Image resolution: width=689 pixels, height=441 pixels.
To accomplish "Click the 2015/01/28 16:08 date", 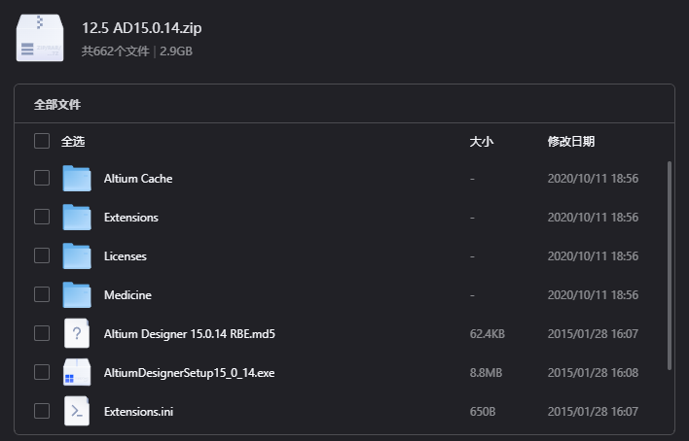I will click(593, 373).
